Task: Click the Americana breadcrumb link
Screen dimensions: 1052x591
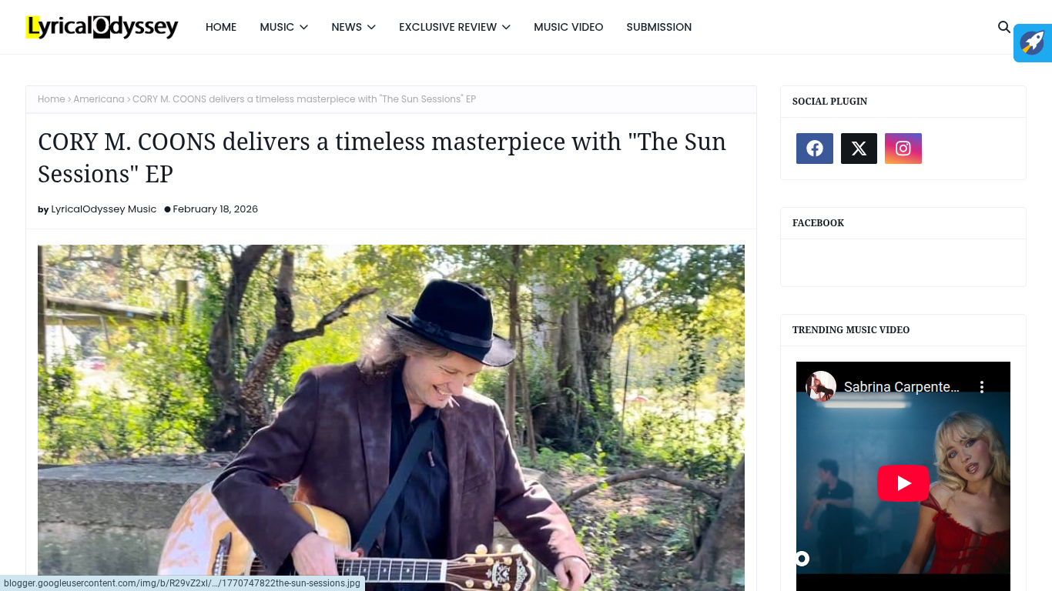Action: [x=99, y=99]
